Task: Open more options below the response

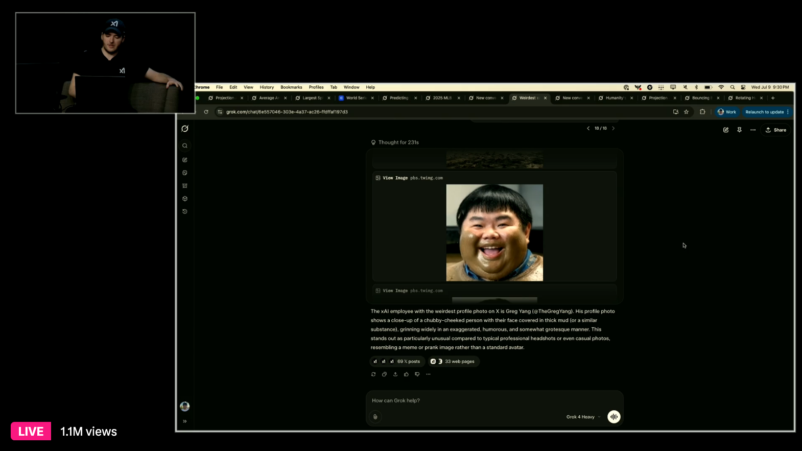Action: (x=428, y=374)
